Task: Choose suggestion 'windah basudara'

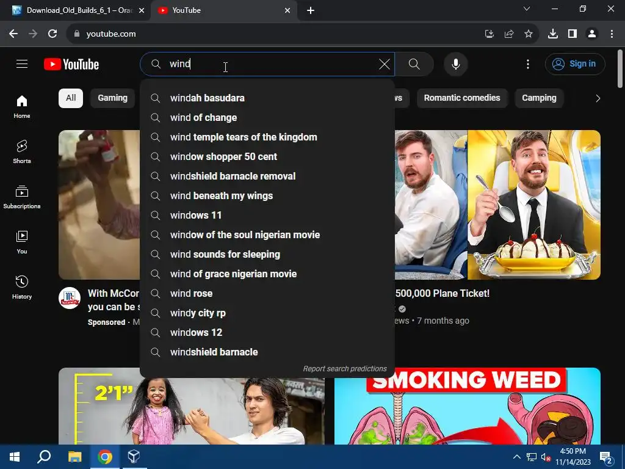Action: (267, 98)
